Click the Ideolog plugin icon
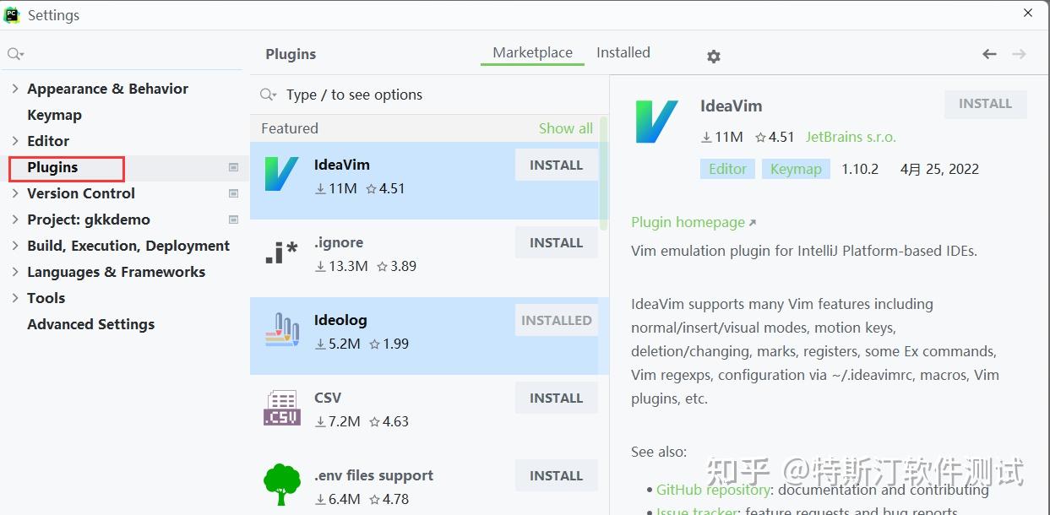The image size is (1050, 515). pos(282,330)
